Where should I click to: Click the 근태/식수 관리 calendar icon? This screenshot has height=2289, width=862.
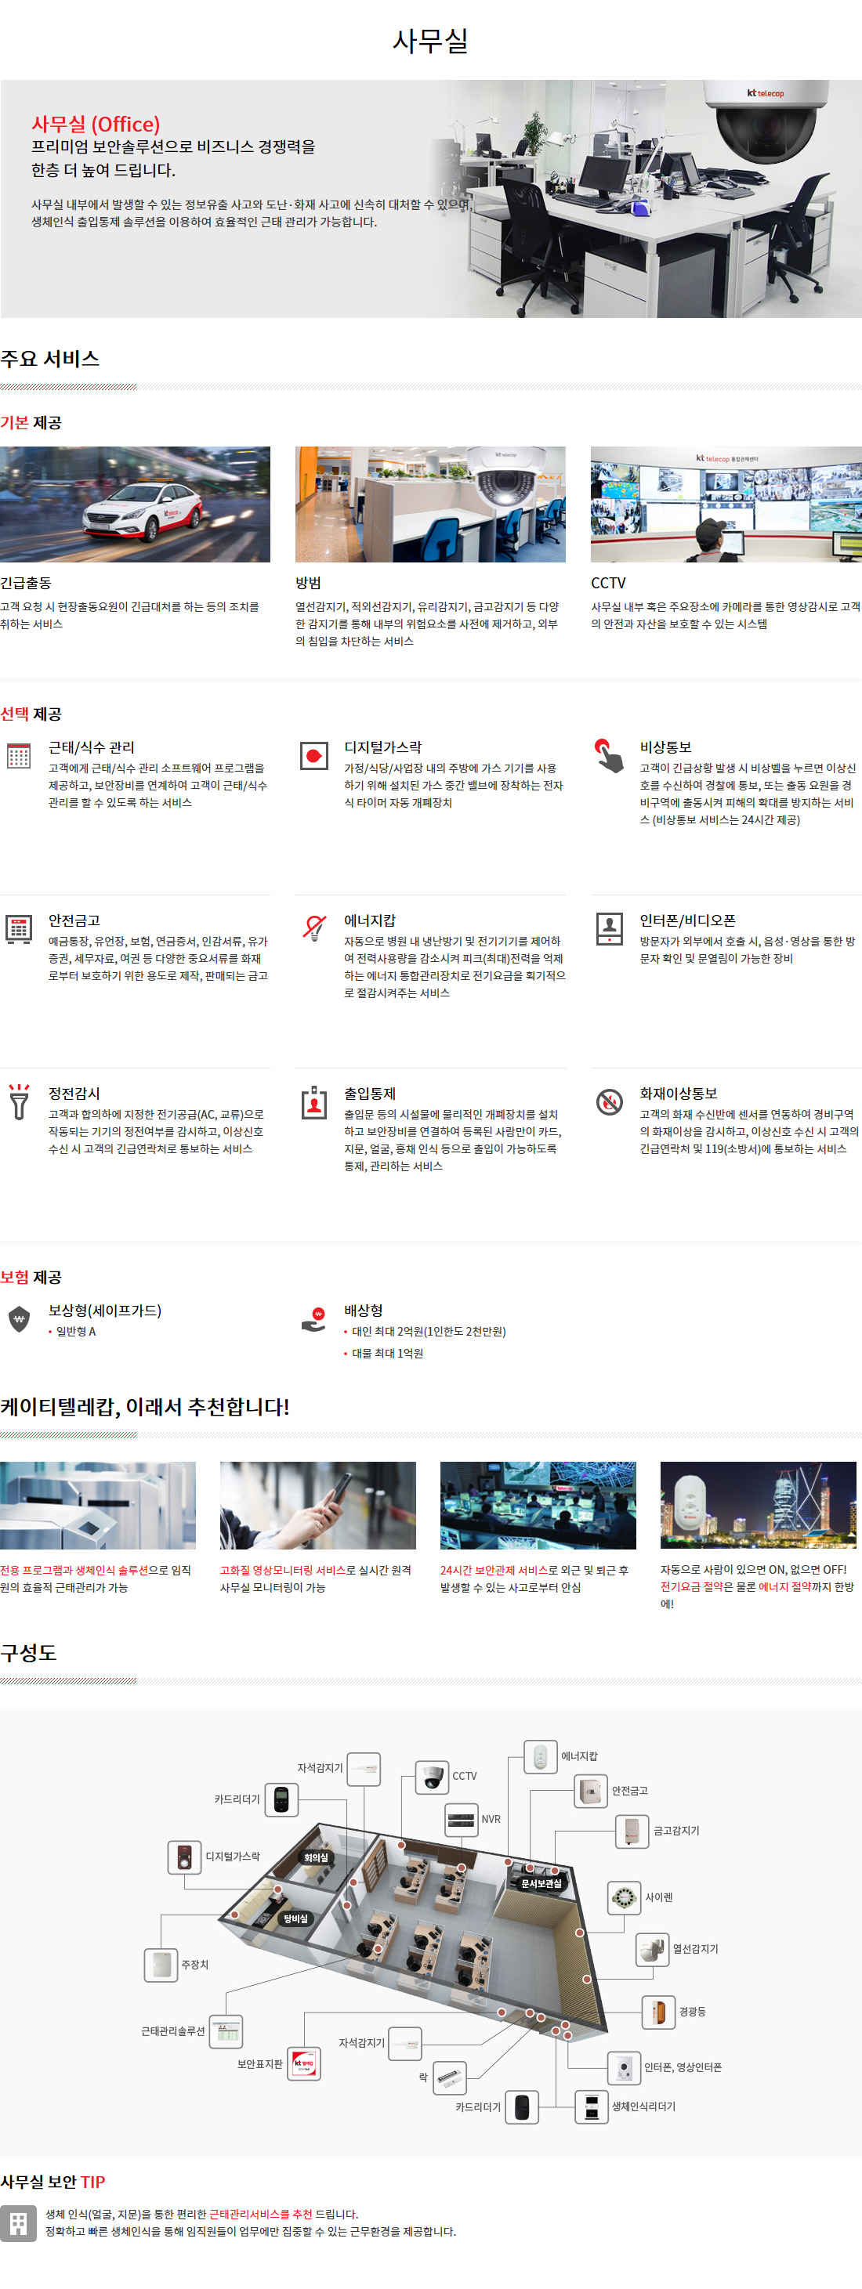19,756
